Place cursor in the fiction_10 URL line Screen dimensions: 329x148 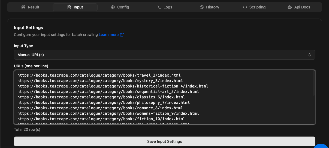[101, 119]
